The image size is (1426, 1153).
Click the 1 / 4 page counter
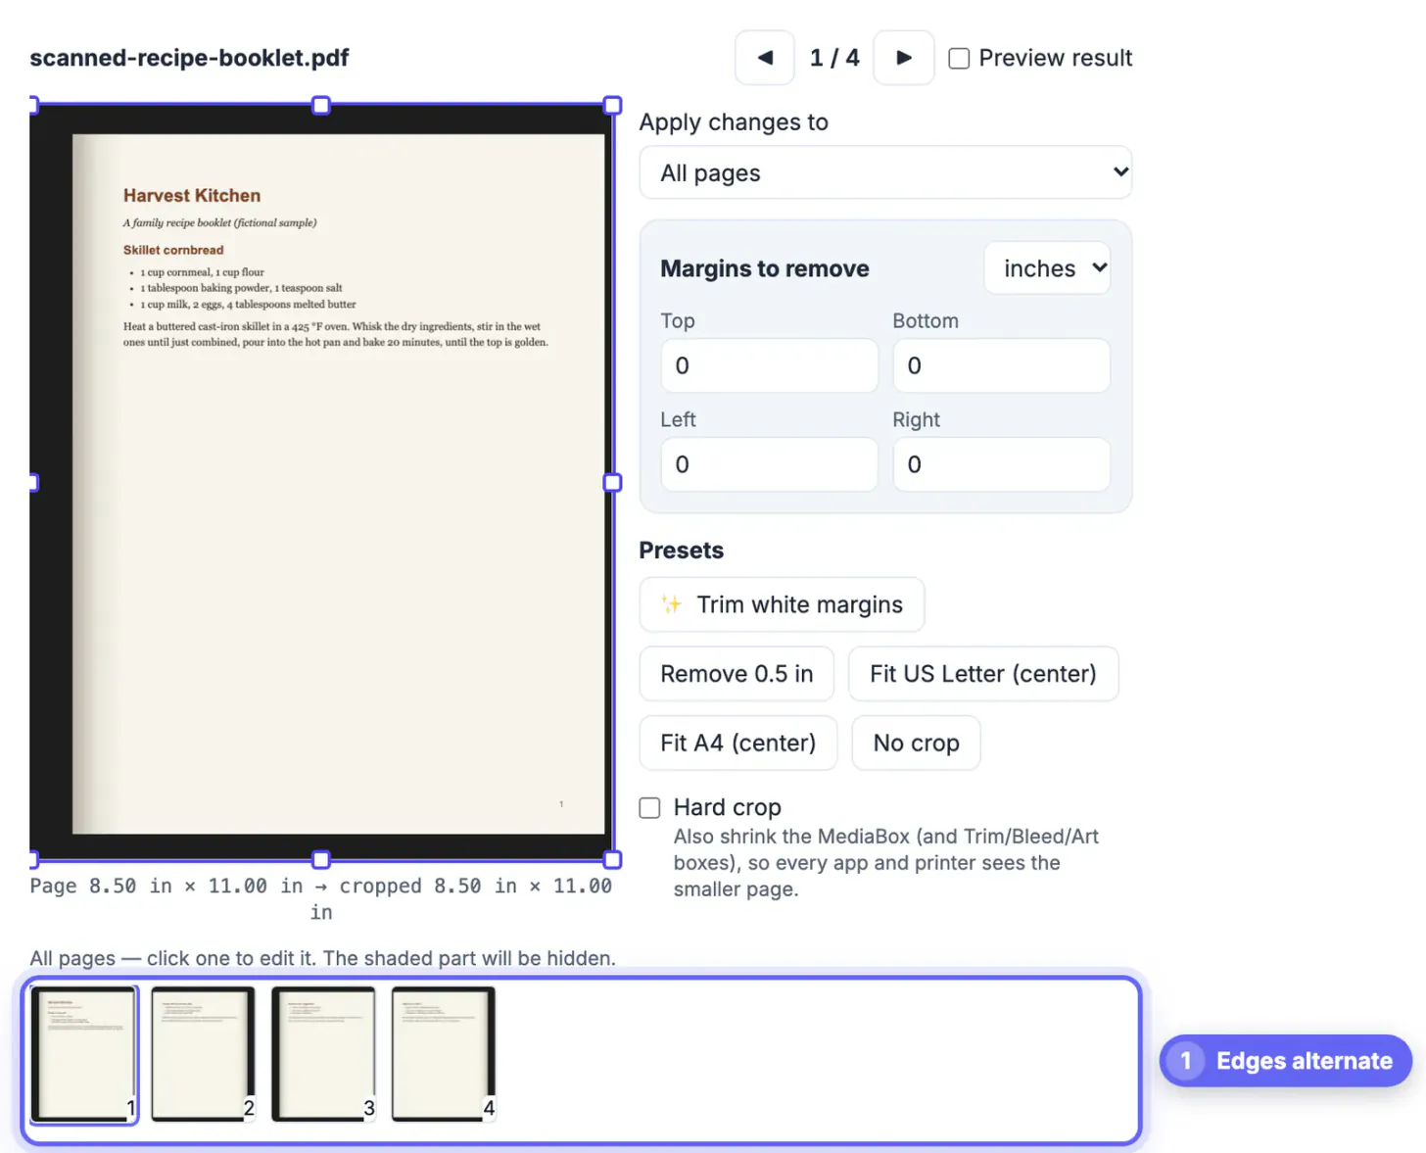(834, 58)
